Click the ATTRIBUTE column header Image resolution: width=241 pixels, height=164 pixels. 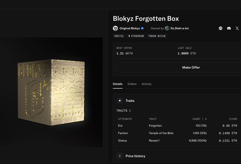tap(125, 119)
